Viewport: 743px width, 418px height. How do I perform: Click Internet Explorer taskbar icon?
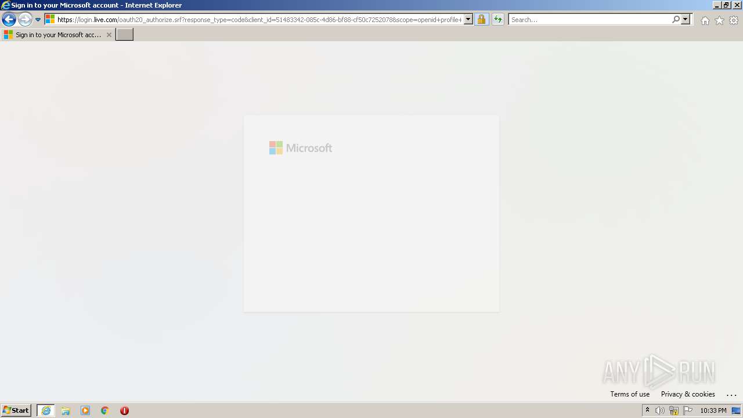coord(46,410)
